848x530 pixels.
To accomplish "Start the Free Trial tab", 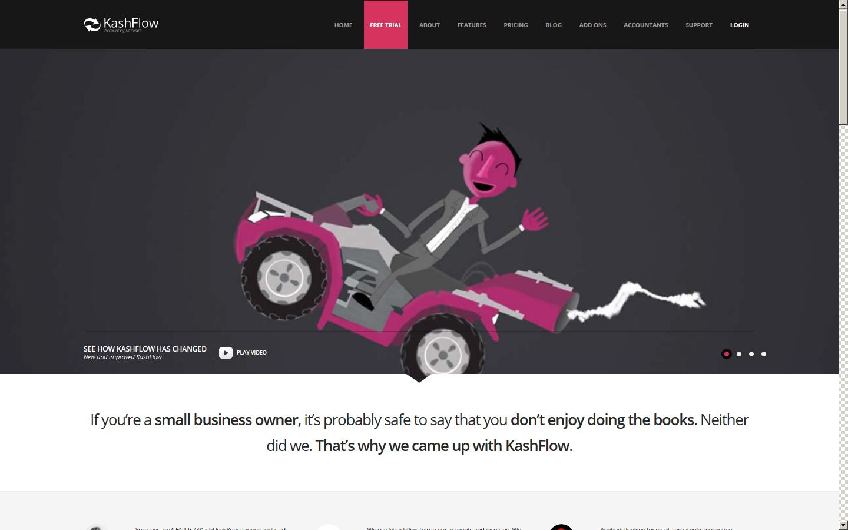I will 386,25.
